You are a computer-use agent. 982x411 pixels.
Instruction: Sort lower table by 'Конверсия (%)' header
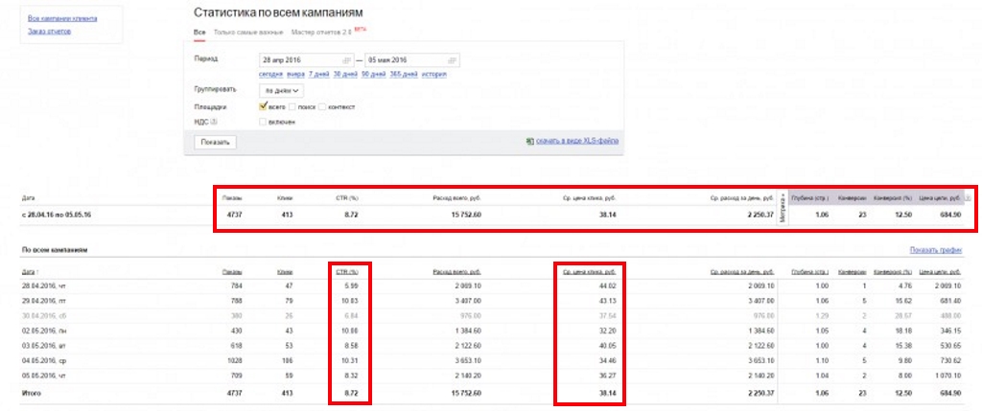point(892,272)
